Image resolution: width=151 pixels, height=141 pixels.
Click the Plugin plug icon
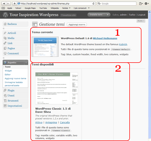(5, 90)
